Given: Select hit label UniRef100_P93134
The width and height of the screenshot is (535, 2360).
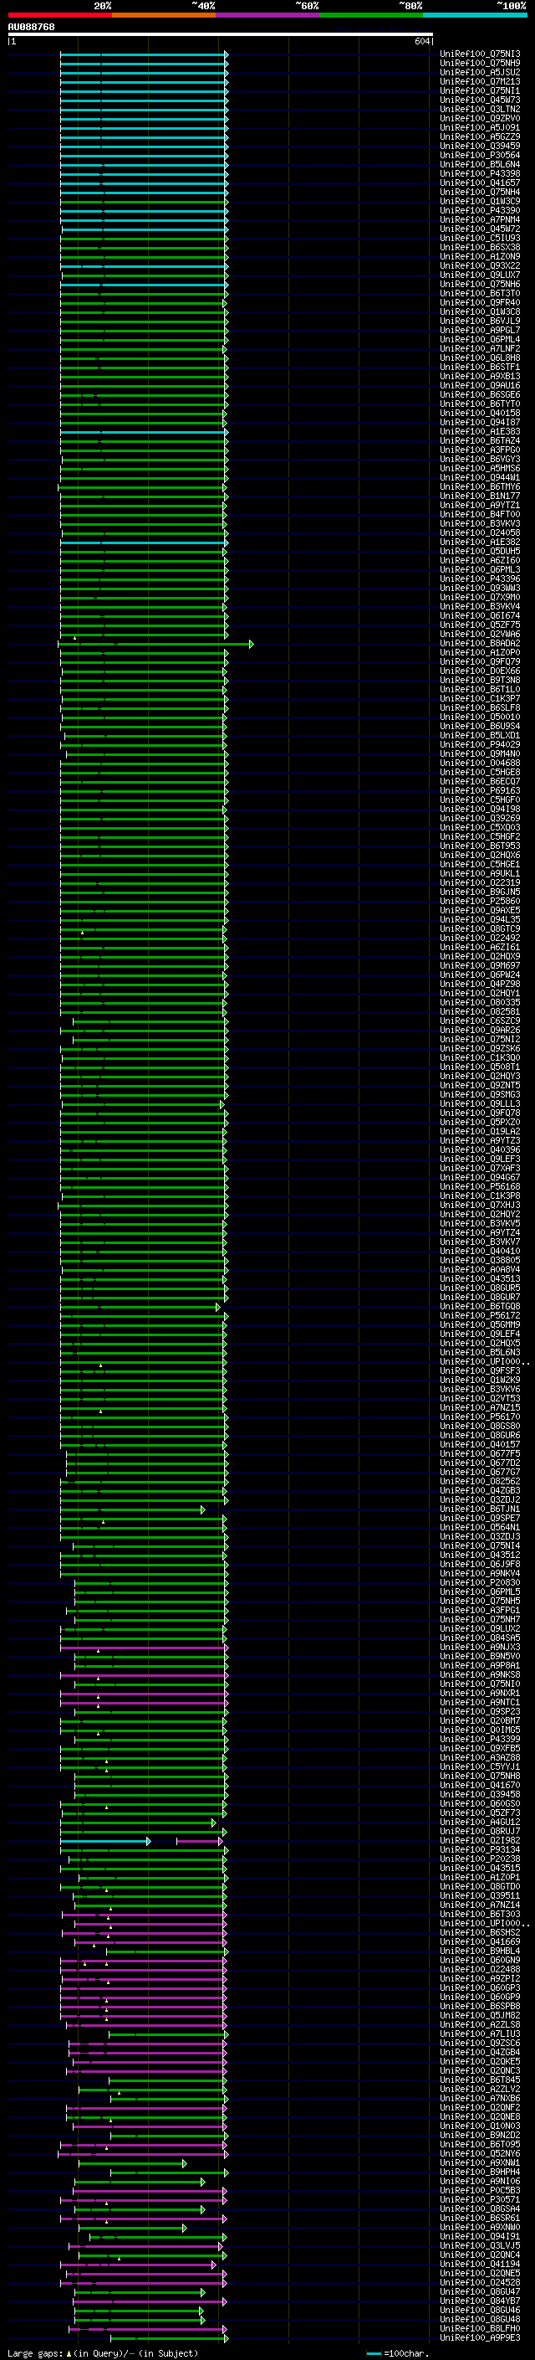Looking at the screenshot, I should tap(480, 1849).
